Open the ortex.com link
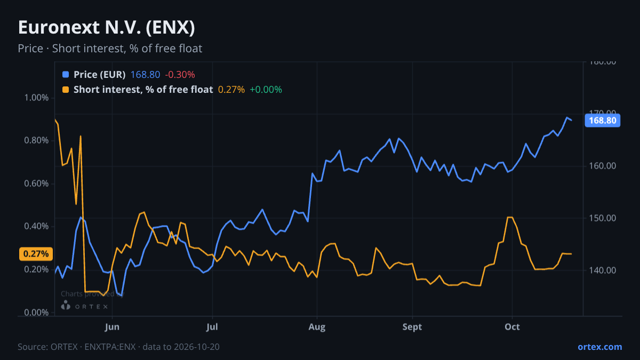 [x=600, y=347]
